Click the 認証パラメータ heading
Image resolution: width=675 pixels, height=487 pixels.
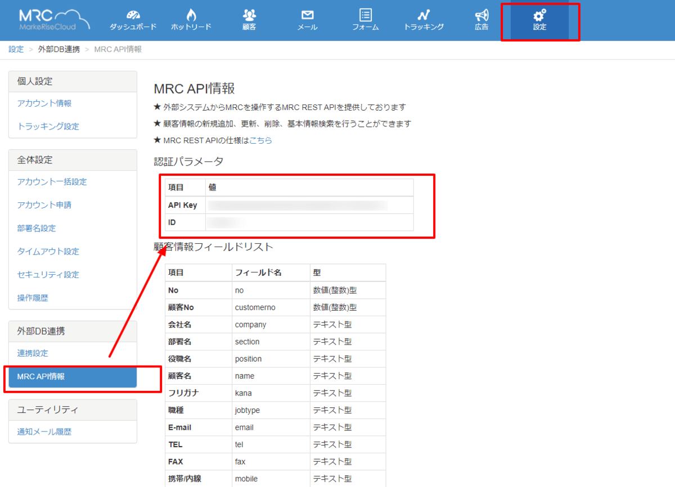coord(189,162)
